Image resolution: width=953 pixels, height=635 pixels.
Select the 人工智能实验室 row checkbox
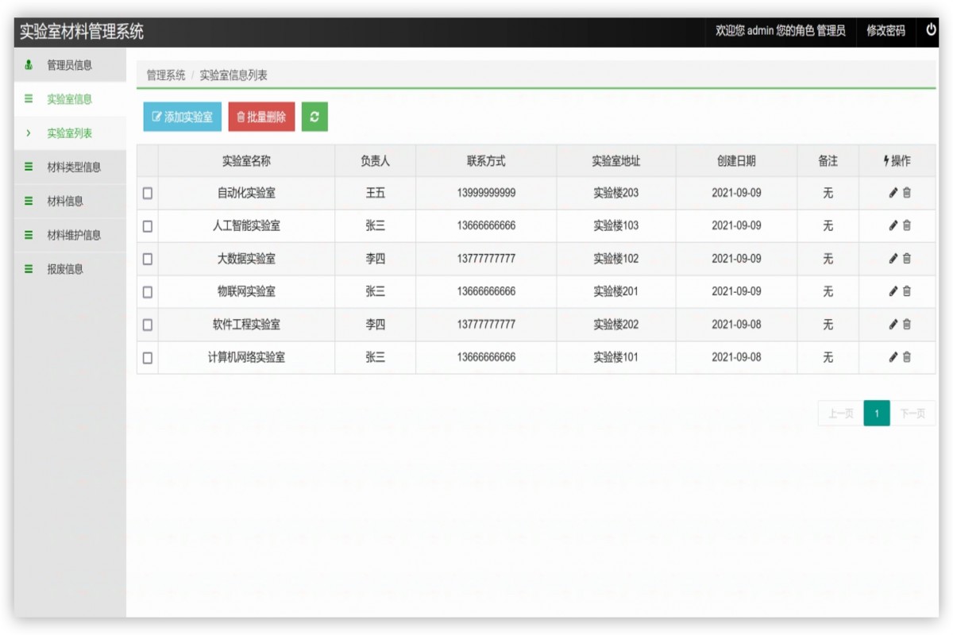click(148, 226)
